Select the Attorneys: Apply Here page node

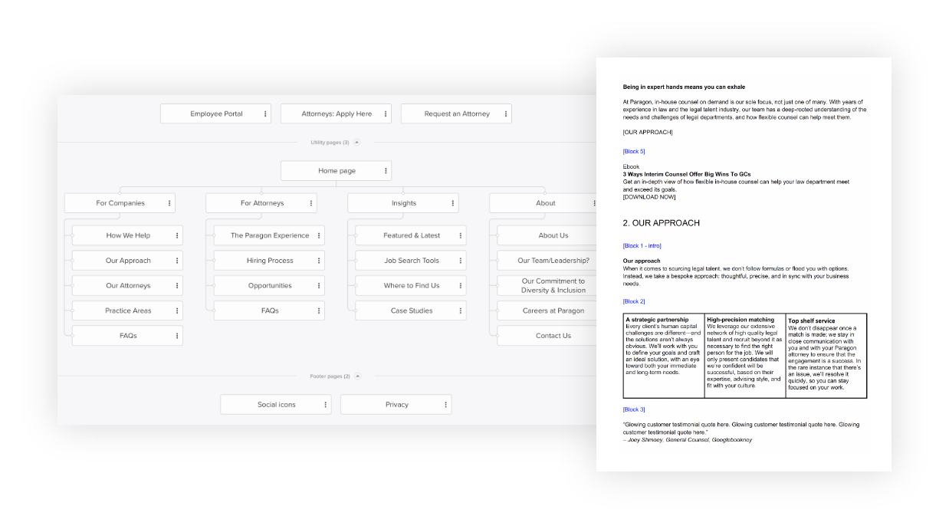click(336, 114)
